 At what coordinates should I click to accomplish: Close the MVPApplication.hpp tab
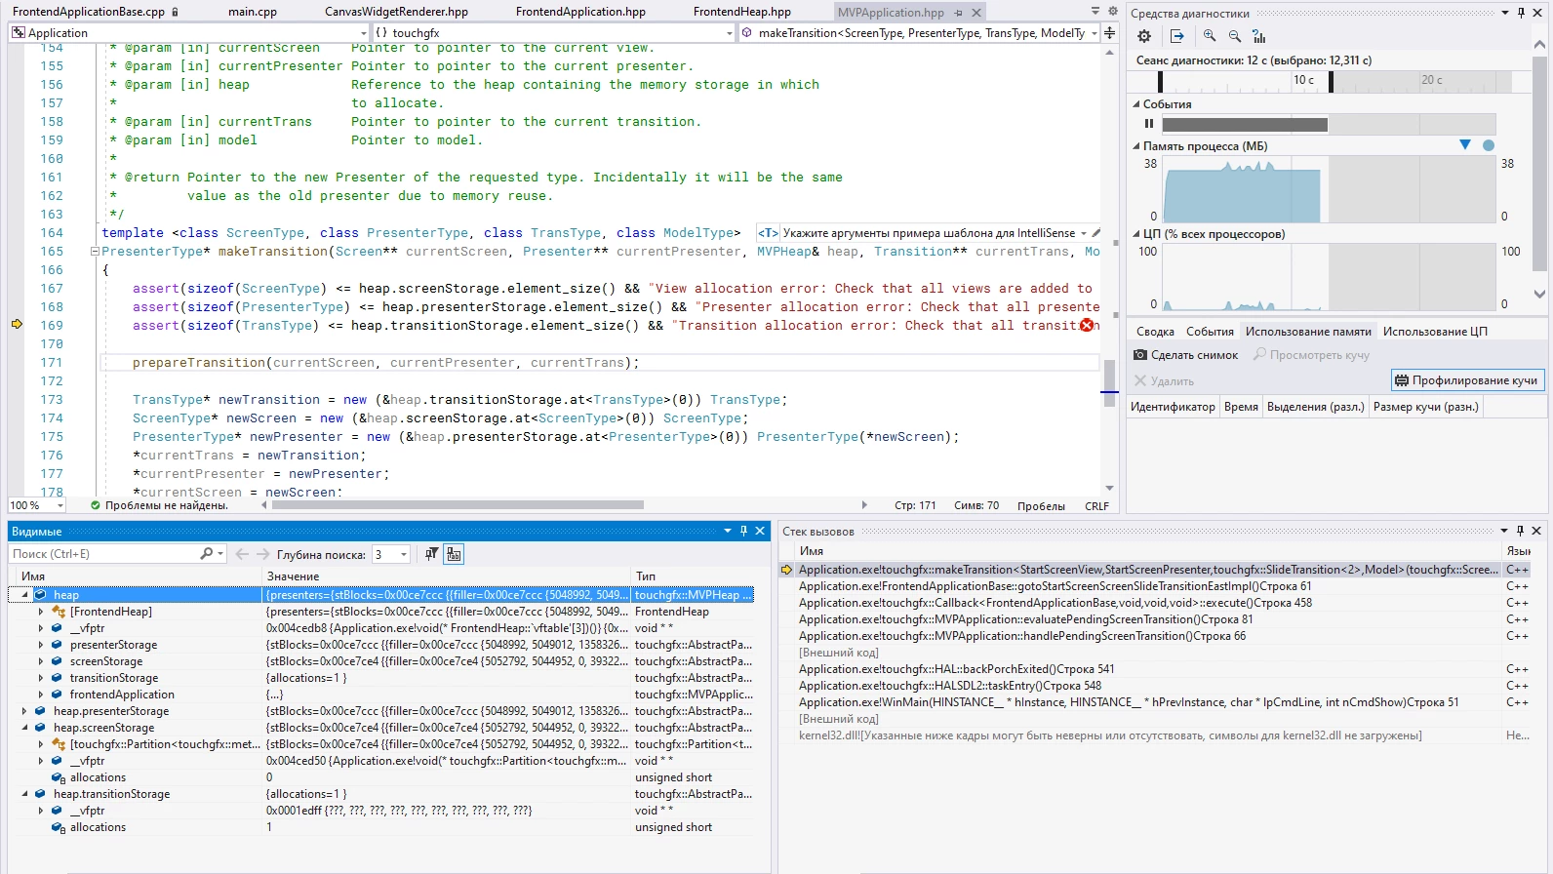976,13
